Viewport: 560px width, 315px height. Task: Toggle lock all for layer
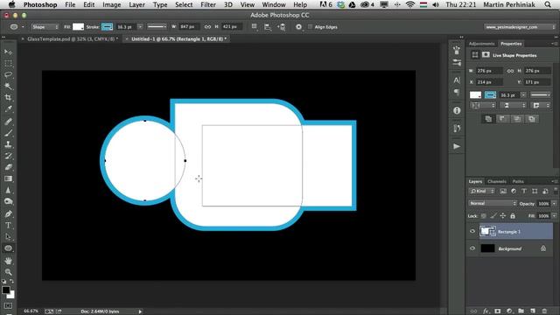click(x=513, y=216)
